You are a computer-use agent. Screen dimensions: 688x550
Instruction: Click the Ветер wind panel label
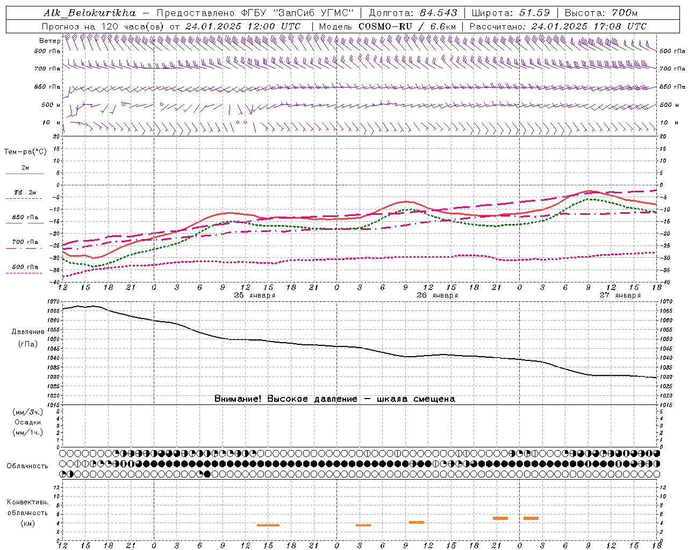coord(49,41)
